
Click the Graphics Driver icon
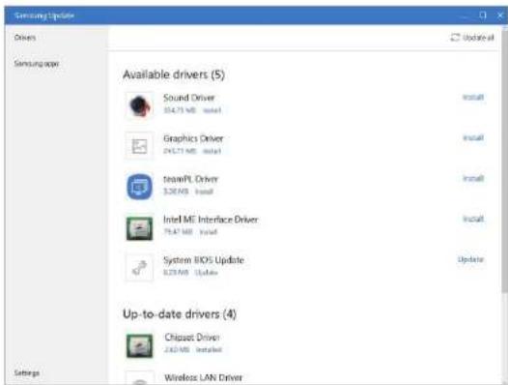139,146
